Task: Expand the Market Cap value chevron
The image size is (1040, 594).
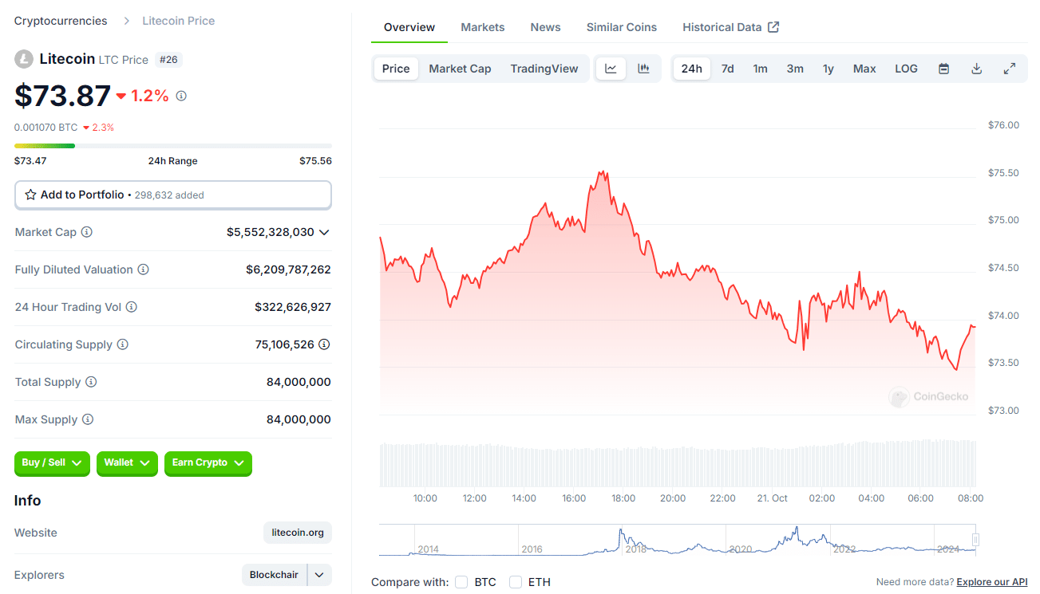Action: point(324,232)
